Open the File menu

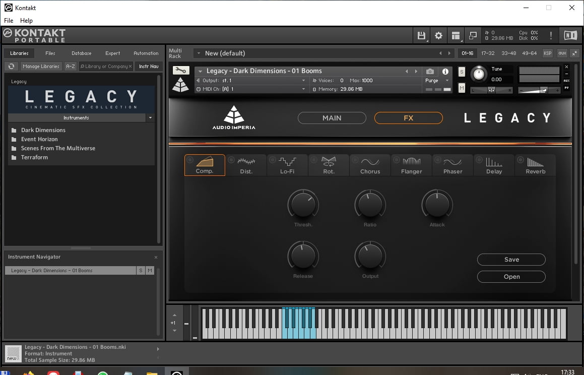(x=8, y=21)
